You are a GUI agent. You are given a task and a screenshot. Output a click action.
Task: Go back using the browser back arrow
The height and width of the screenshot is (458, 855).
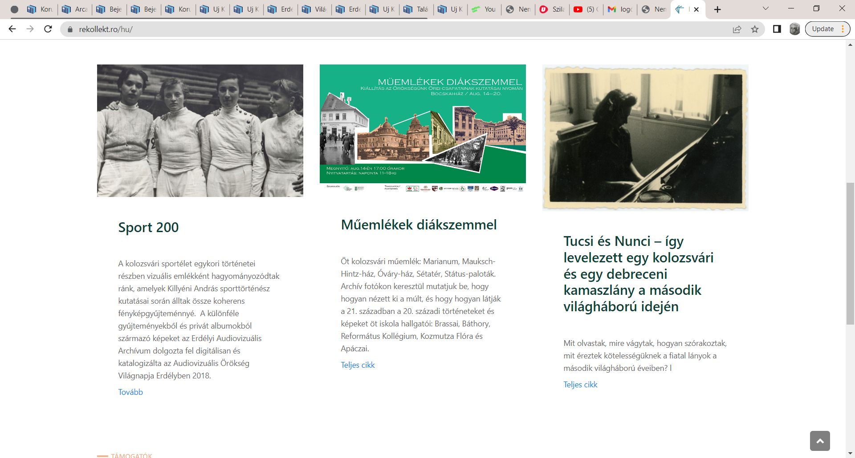click(12, 29)
